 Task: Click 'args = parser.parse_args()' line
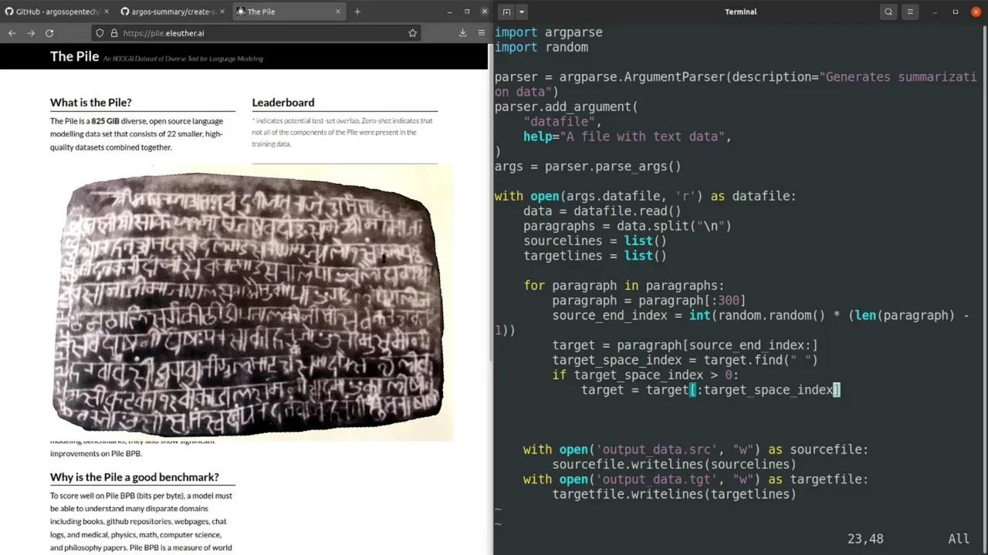[x=588, y=166]
